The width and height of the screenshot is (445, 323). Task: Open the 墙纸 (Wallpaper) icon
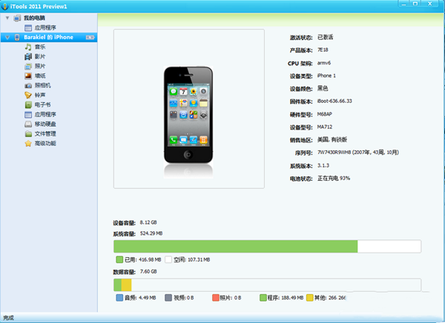28,76
